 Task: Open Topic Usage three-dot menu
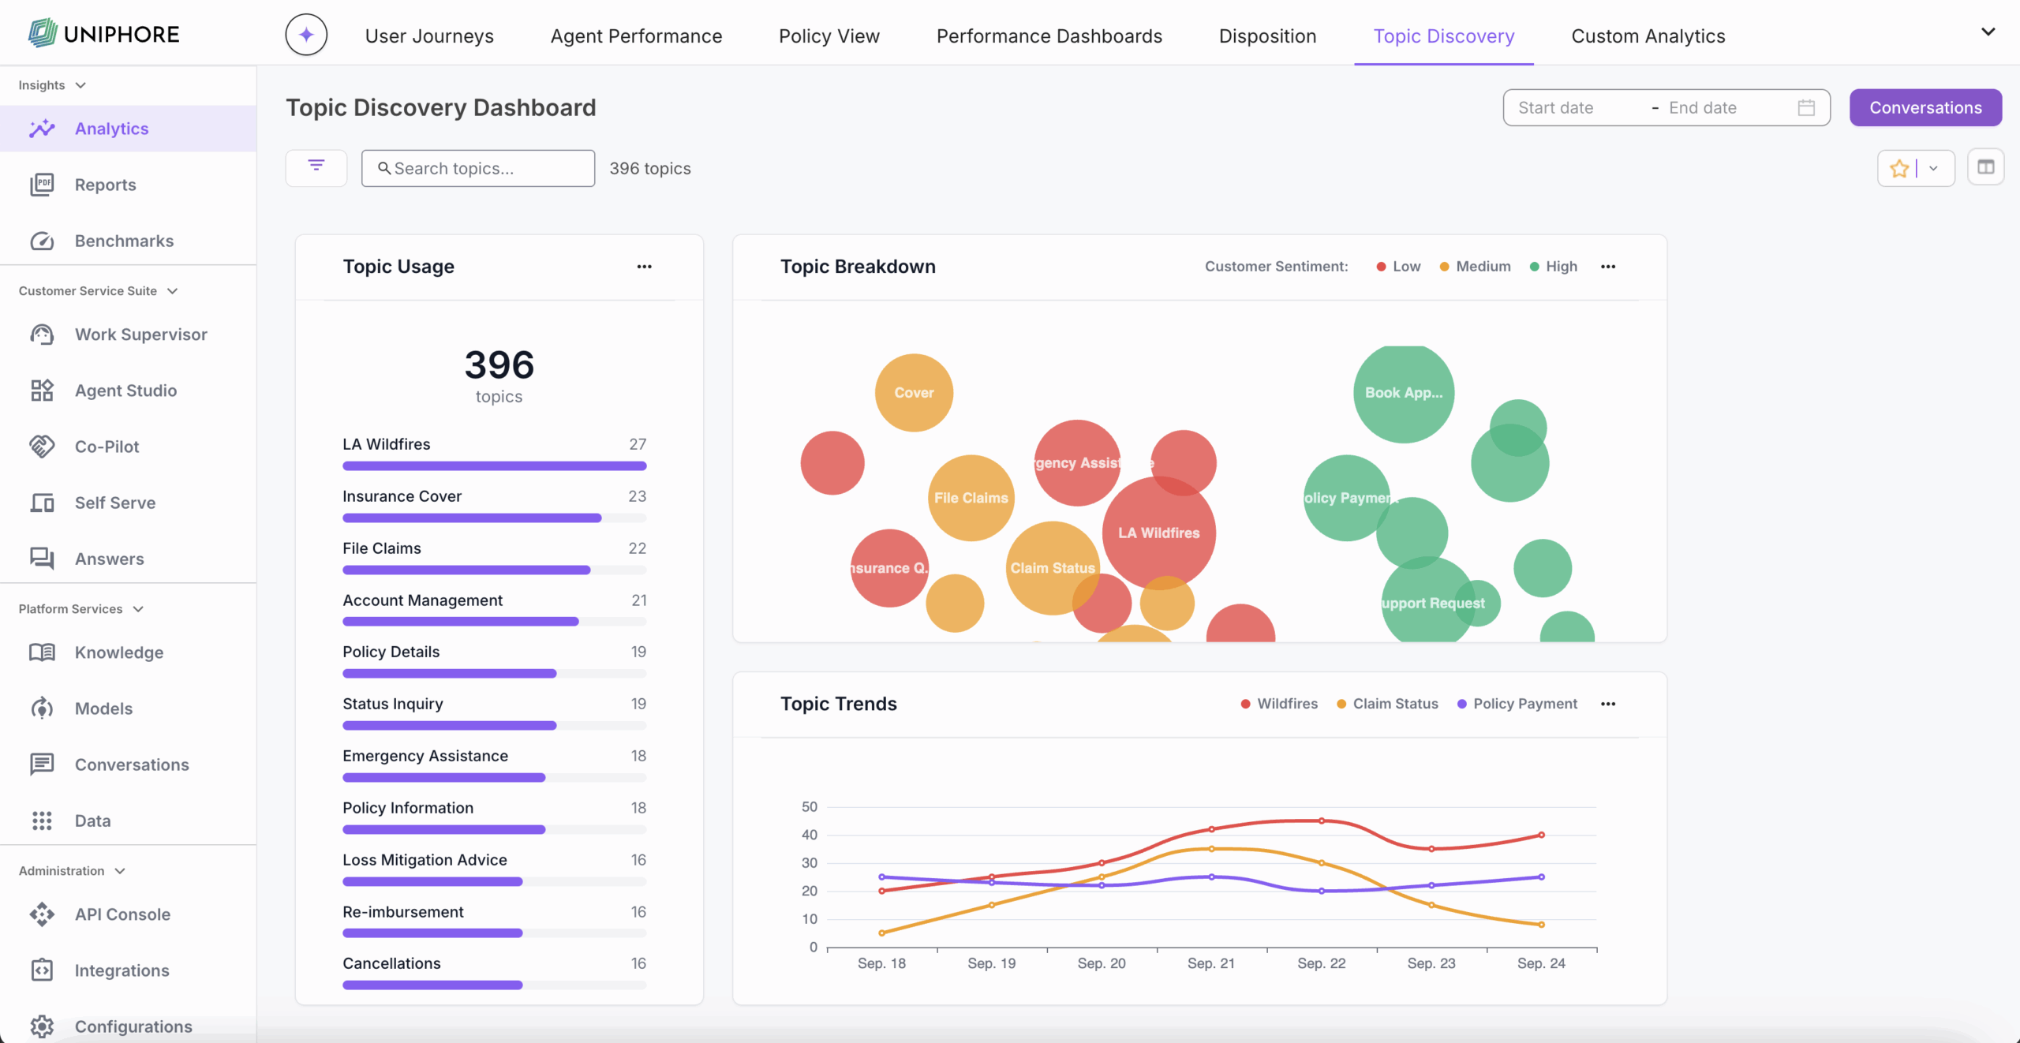point(644,267)
